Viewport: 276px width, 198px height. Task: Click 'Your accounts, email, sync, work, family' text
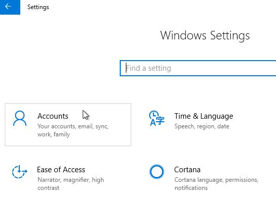[x=73, y=130]
